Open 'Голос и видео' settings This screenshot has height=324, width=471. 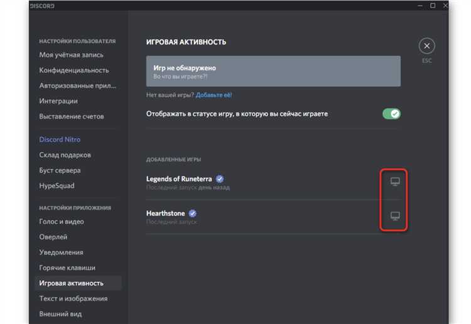coord(62,222)
